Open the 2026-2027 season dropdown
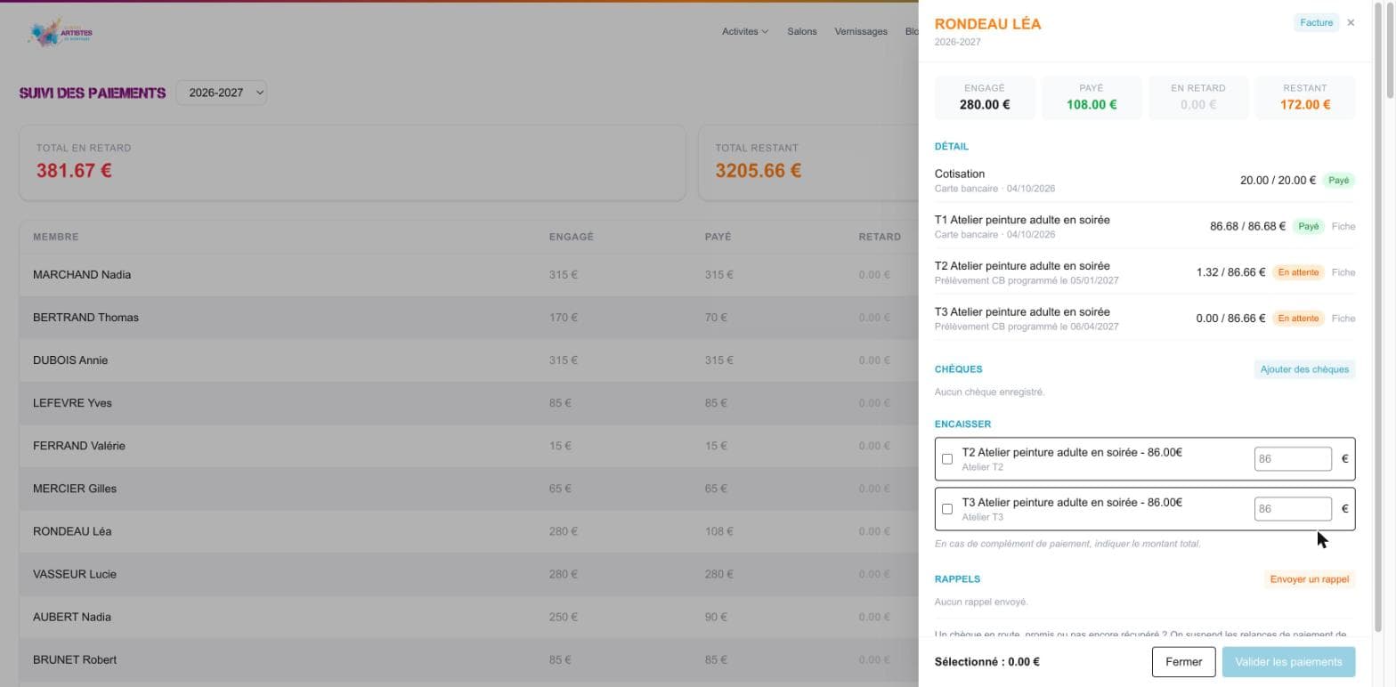1396x687 pixels. pyautogui.click(x=222, y=93)
